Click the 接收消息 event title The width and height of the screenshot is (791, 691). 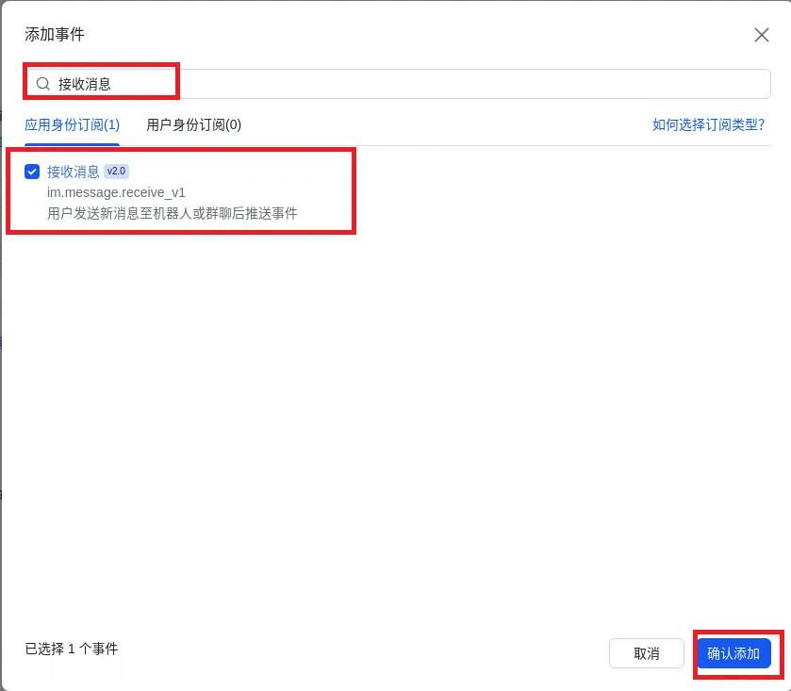pos(74,172)
